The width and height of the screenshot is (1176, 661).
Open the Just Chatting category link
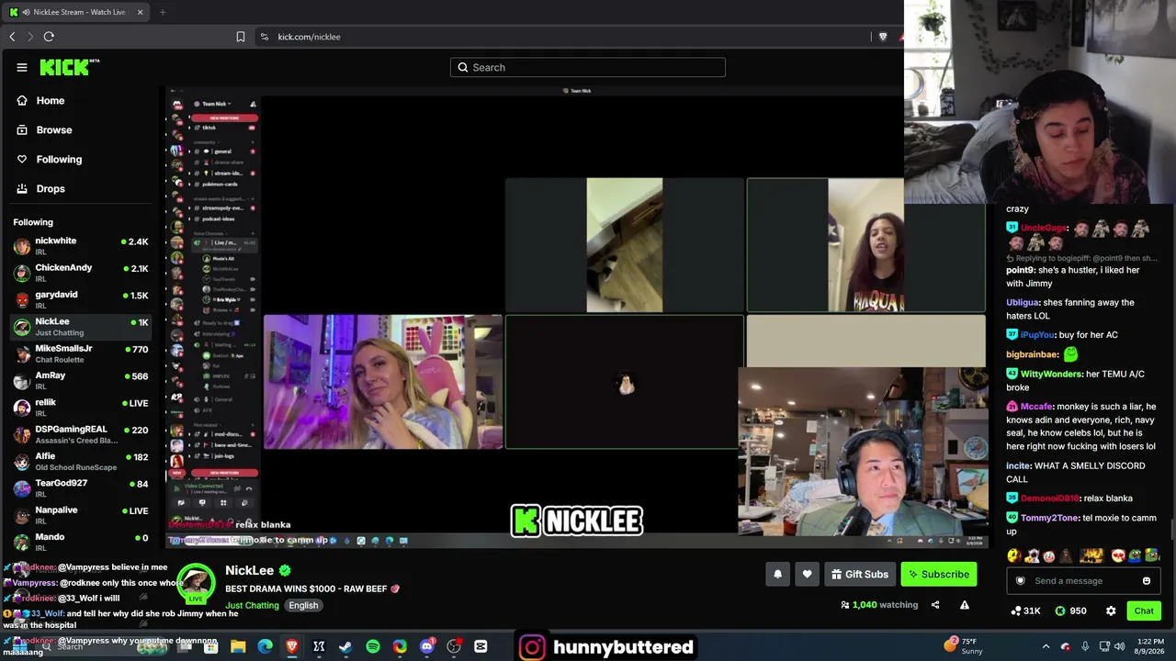pyautogui.click(x=252, y=606)
